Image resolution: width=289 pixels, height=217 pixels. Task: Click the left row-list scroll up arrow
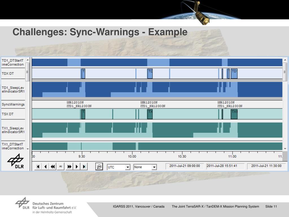pos(28,60)
